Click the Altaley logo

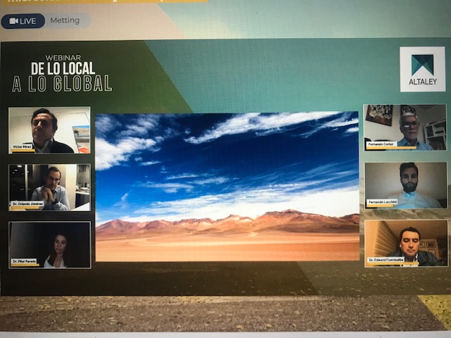[x=422, y=69]
